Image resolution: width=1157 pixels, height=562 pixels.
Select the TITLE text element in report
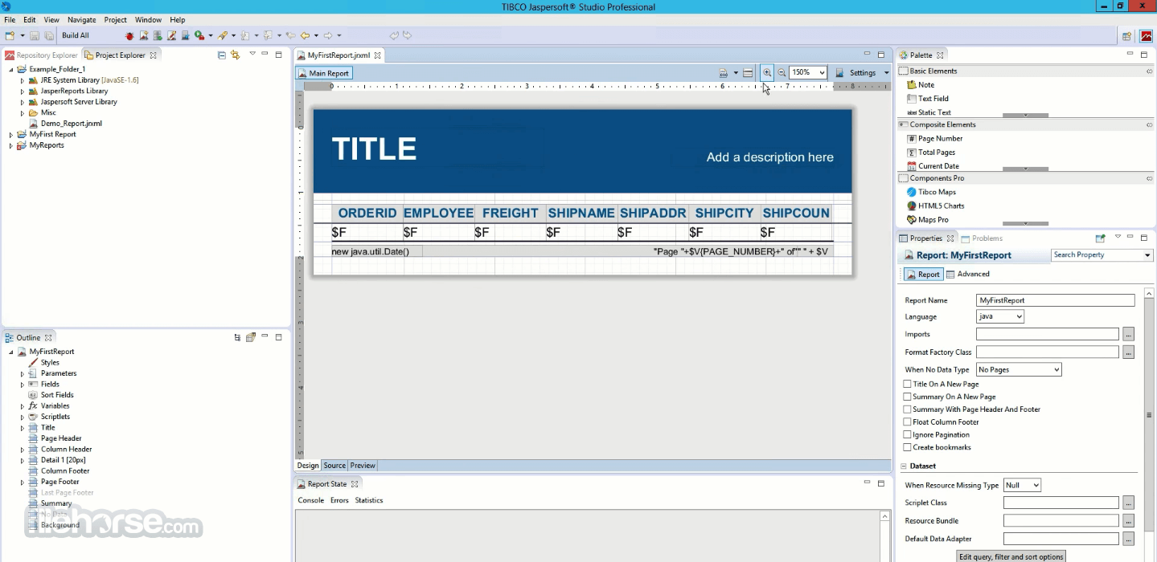pyautogui.click(x=374, y=149)
